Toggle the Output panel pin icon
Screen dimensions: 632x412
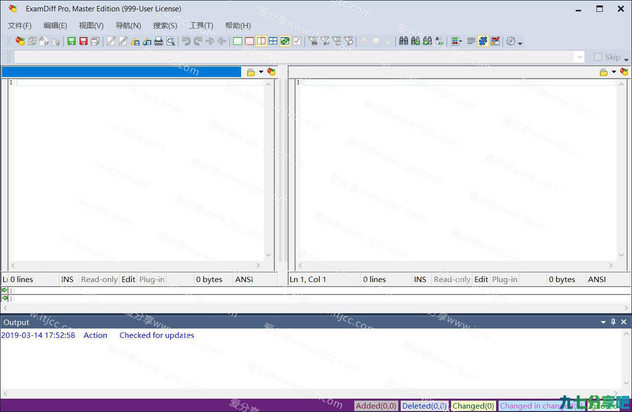tap(613, 322)
